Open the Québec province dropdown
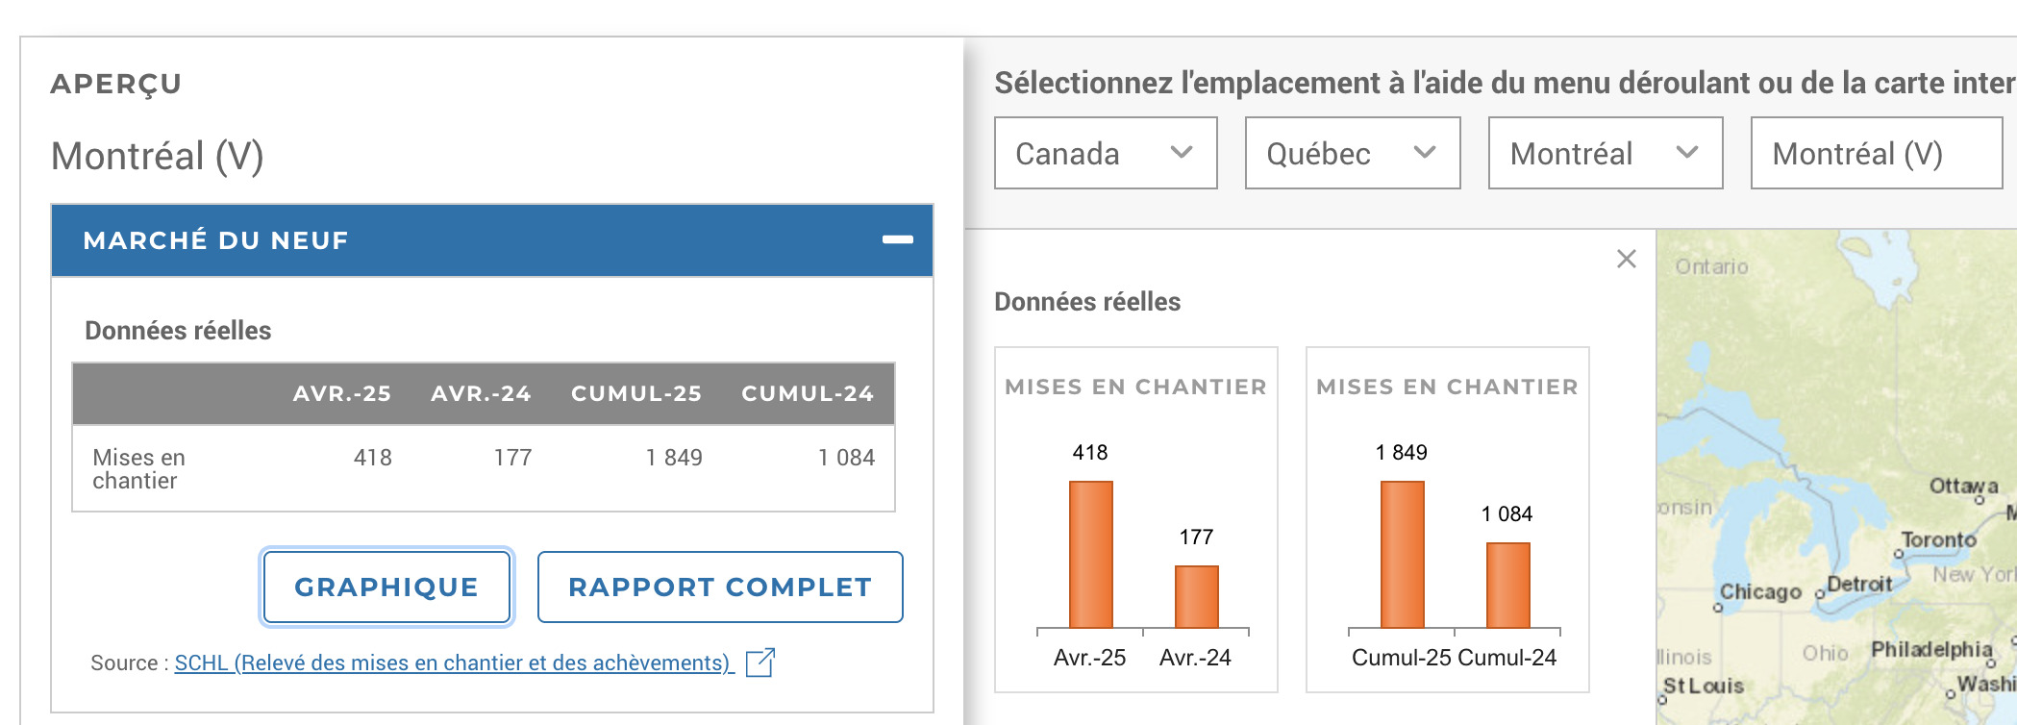 (x=1352, y=153)
